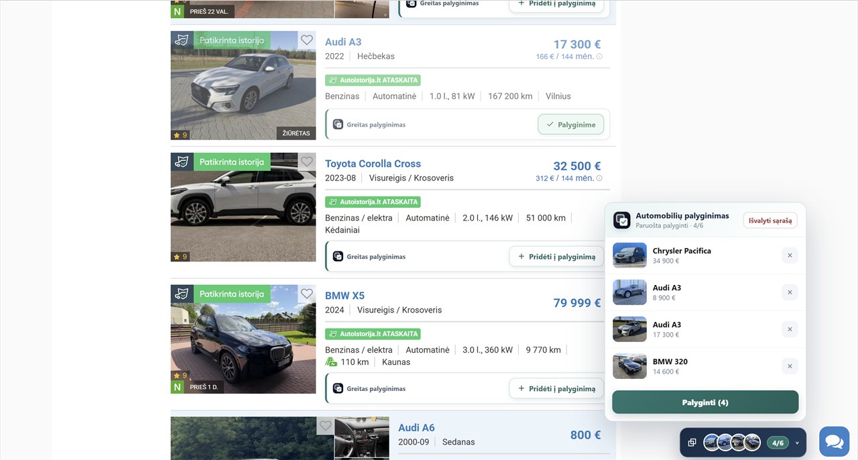
Task: Open BMW X5 listing title link
Action: (345, 296)
